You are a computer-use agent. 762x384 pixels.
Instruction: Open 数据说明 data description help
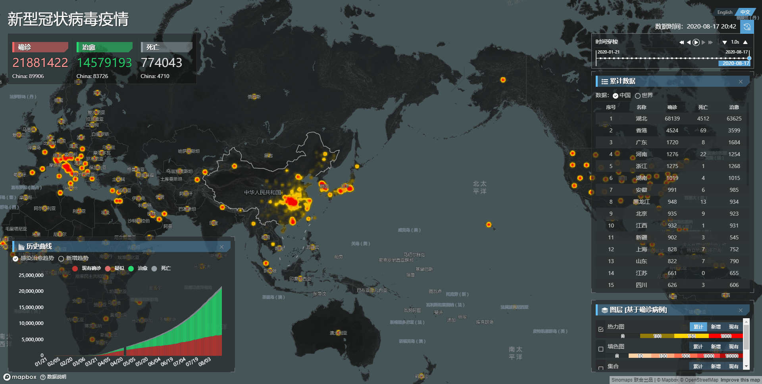coord(54,377)
